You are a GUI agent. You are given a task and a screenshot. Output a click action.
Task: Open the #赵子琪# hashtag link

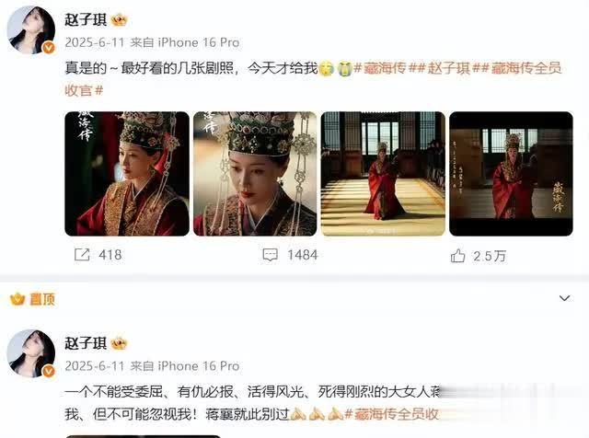[x=448, y=68]
